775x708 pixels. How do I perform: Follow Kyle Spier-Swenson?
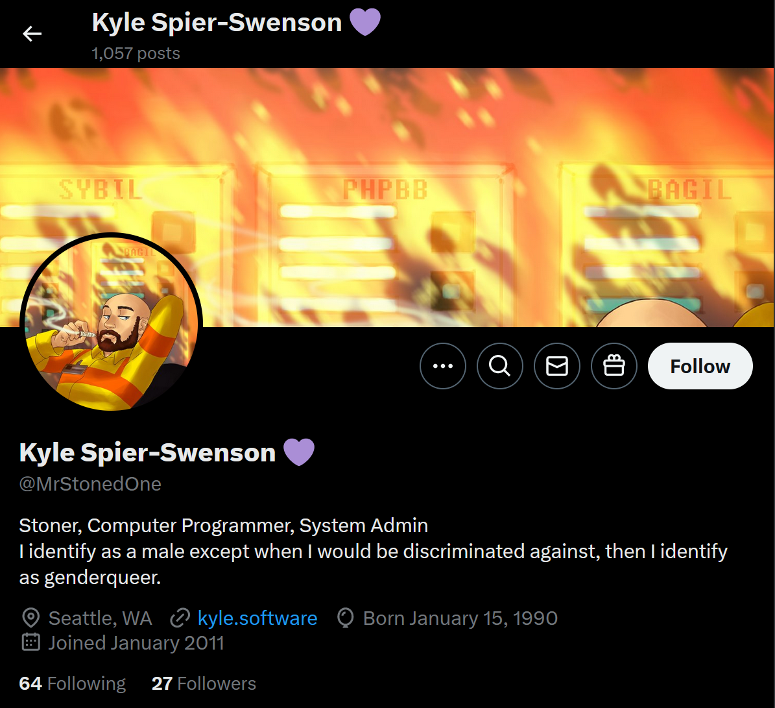(700, 366)
